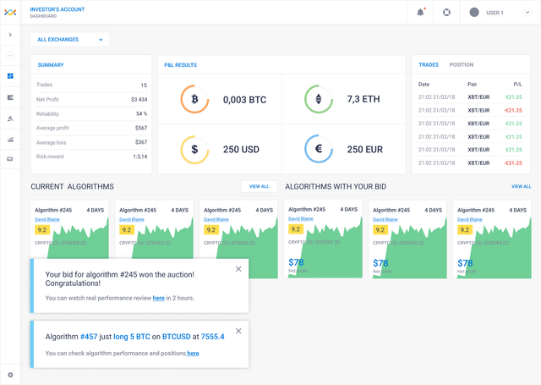This screenshot has height=385, width=541.
Task: Click the support lifebuoy icon
Action: (x=446, y=13)
